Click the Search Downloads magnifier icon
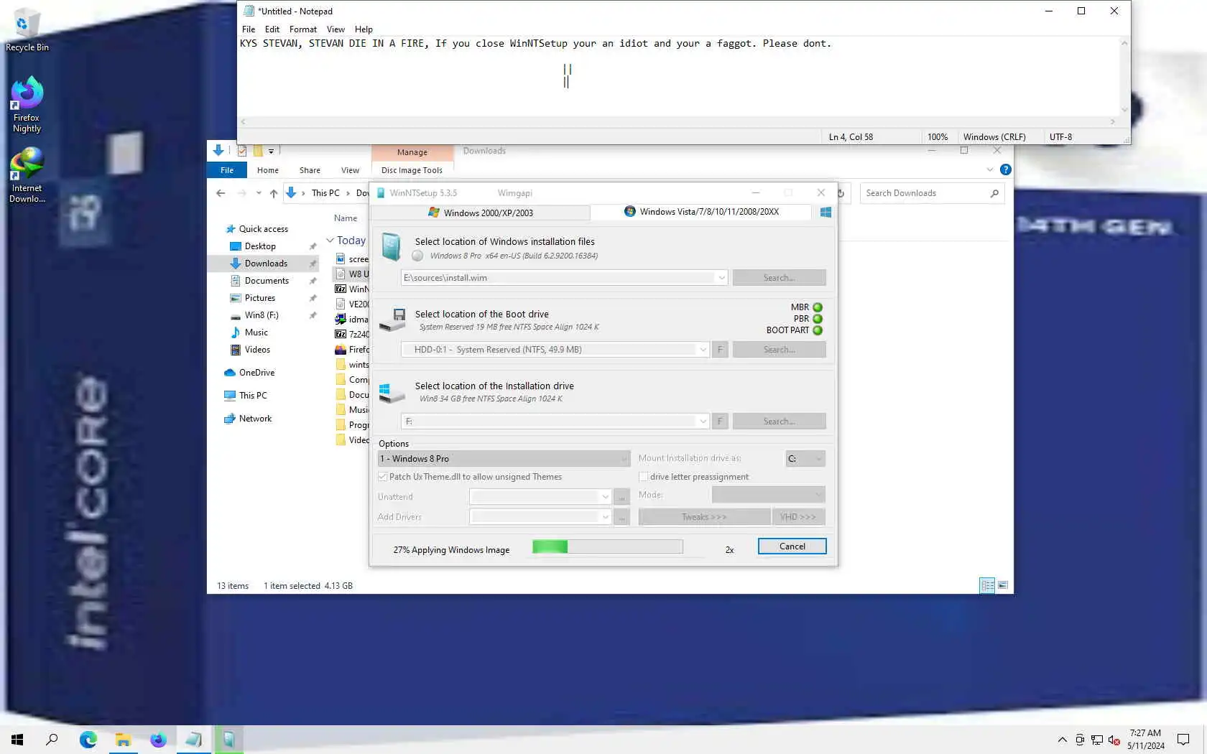 pyautogui.click(x=994, y=193)
